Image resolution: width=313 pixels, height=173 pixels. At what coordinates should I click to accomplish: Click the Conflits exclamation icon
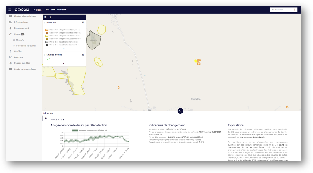[x=10, y=51]
